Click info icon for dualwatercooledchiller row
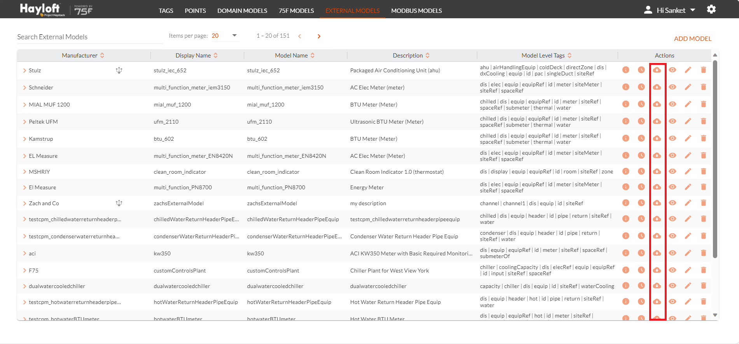This screenshot has width=739, height=344. pos(626,286)
